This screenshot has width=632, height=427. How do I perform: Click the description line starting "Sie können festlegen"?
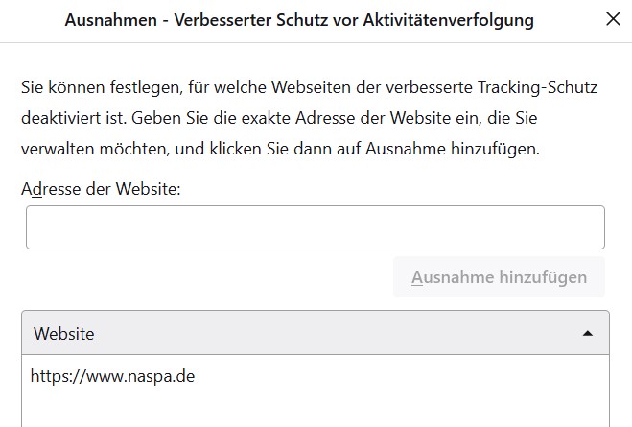309,88
